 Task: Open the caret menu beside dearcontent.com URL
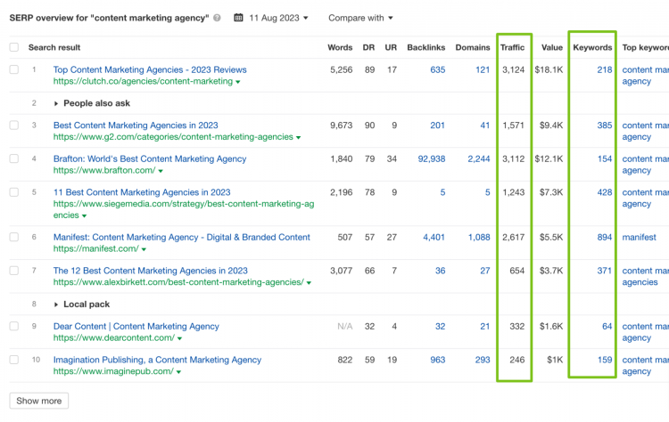179,339
